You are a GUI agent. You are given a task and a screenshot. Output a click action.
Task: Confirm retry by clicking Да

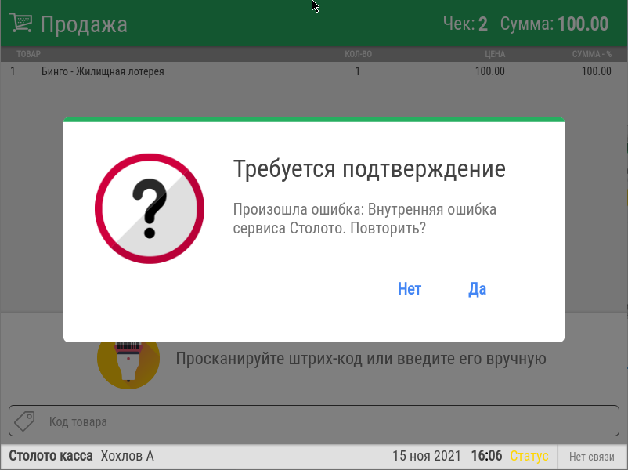477,289
